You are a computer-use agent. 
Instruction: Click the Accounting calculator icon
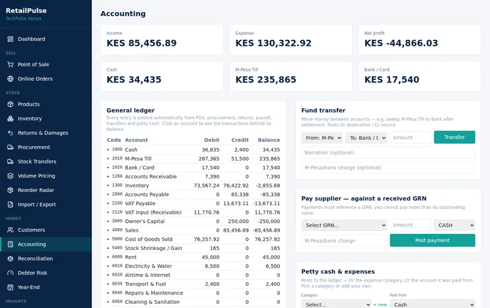10,244
